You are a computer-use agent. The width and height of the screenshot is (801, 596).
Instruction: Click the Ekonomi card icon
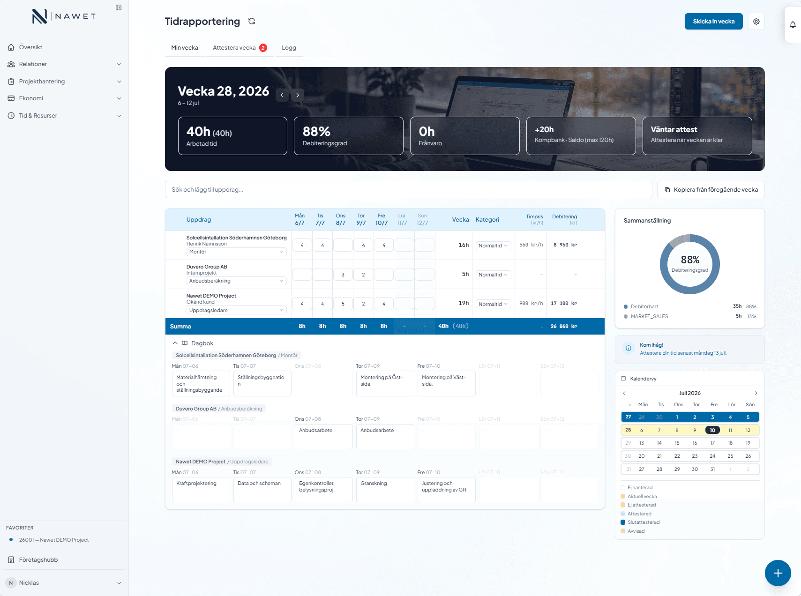pos(11,98)
